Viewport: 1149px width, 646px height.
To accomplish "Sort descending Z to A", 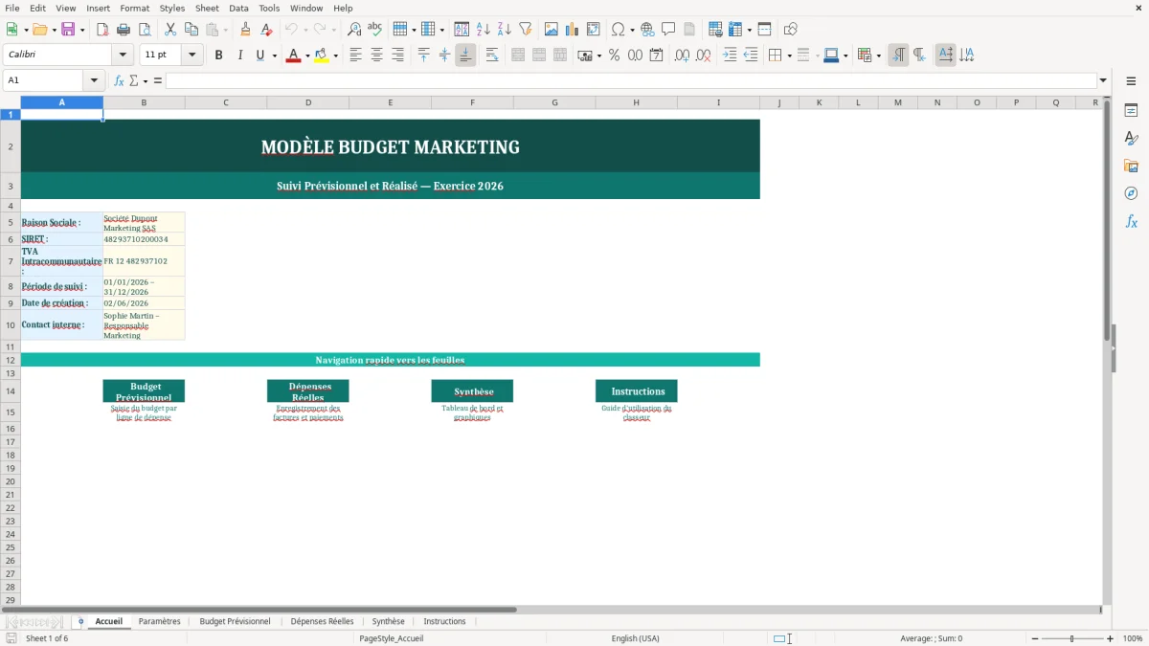I will point(505,30).
